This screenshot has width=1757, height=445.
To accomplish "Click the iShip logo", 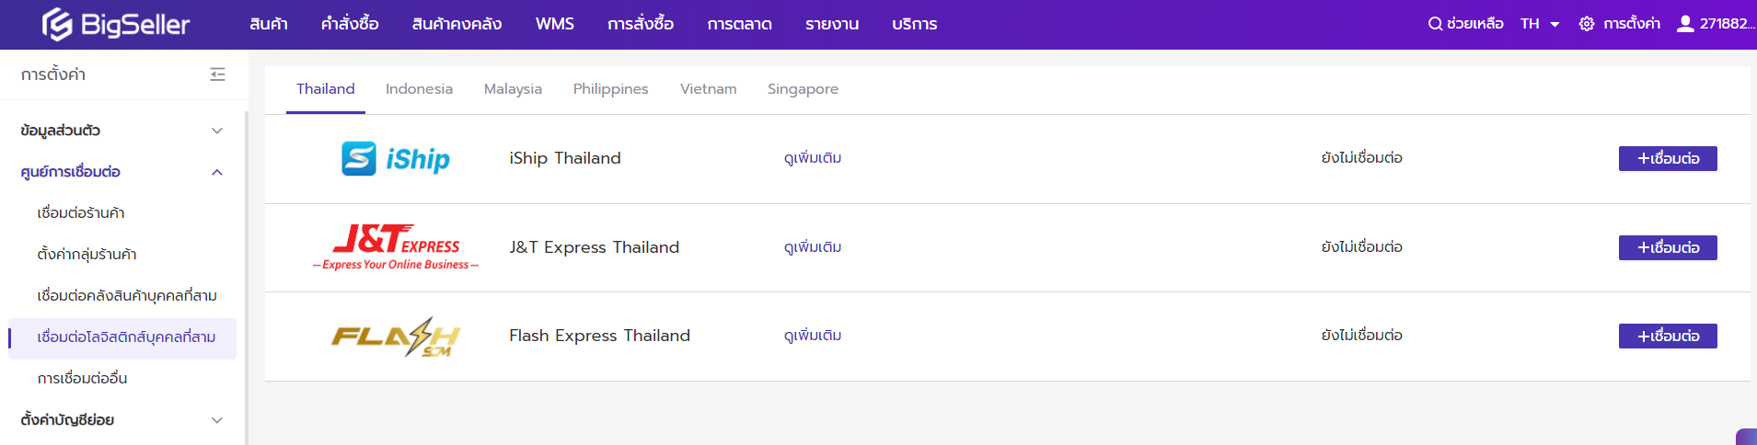I will 395,159.
